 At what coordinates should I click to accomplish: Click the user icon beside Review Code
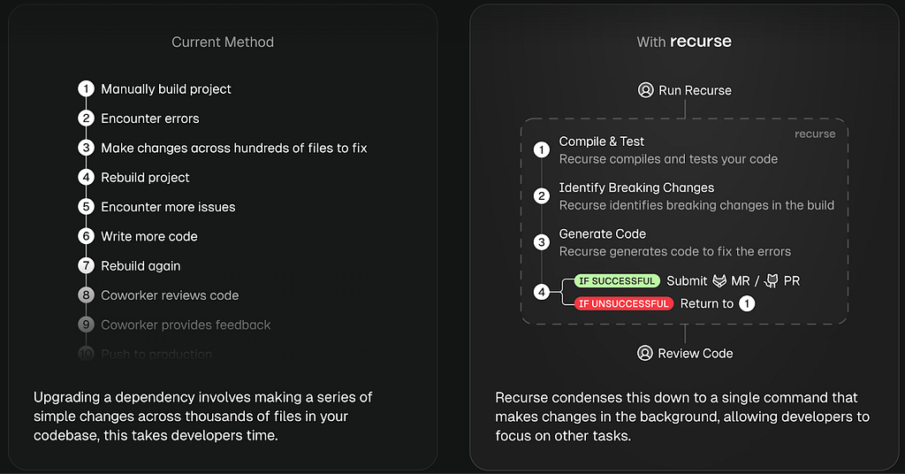pos(644,354)
